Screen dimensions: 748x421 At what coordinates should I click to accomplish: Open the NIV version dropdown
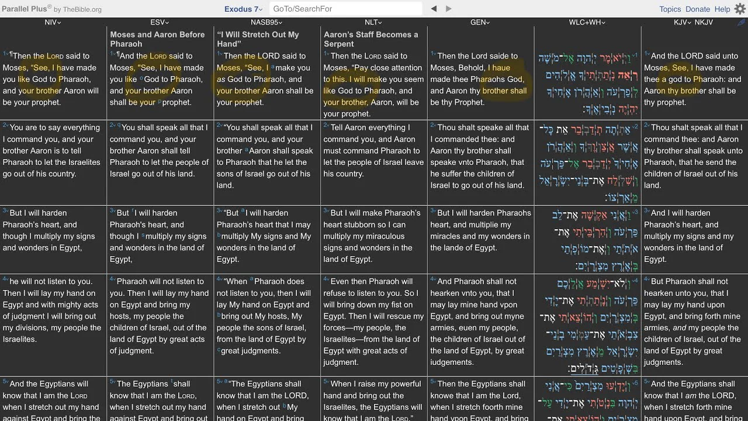coord(53,22)
